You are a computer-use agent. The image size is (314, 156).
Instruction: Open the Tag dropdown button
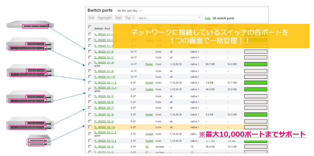(130, 18)
